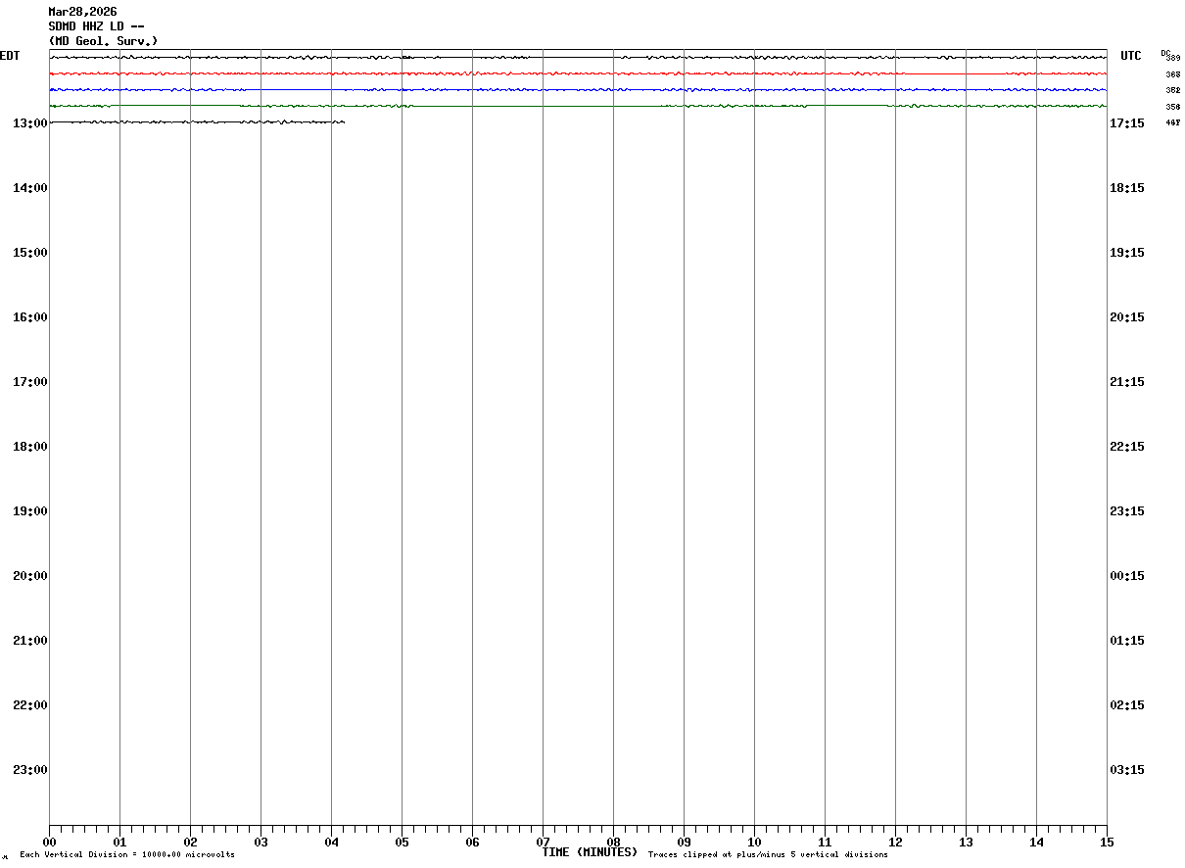Click minute "15" on the bottom time axis
Image resolution: width=1185 pixels, height=868 pixels.
[1107, 842]
